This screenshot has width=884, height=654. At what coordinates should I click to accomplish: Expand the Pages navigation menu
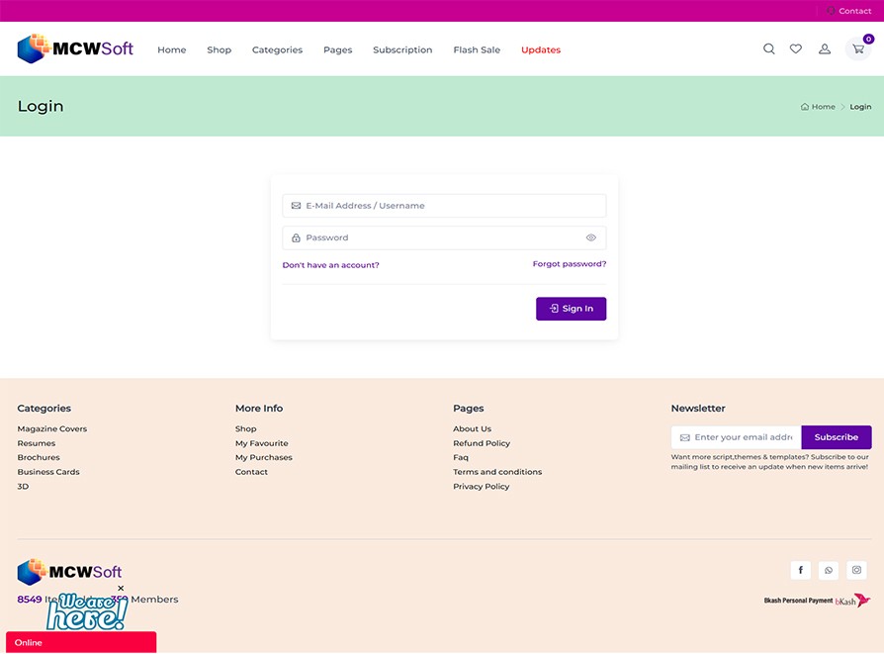coord(337,50)
